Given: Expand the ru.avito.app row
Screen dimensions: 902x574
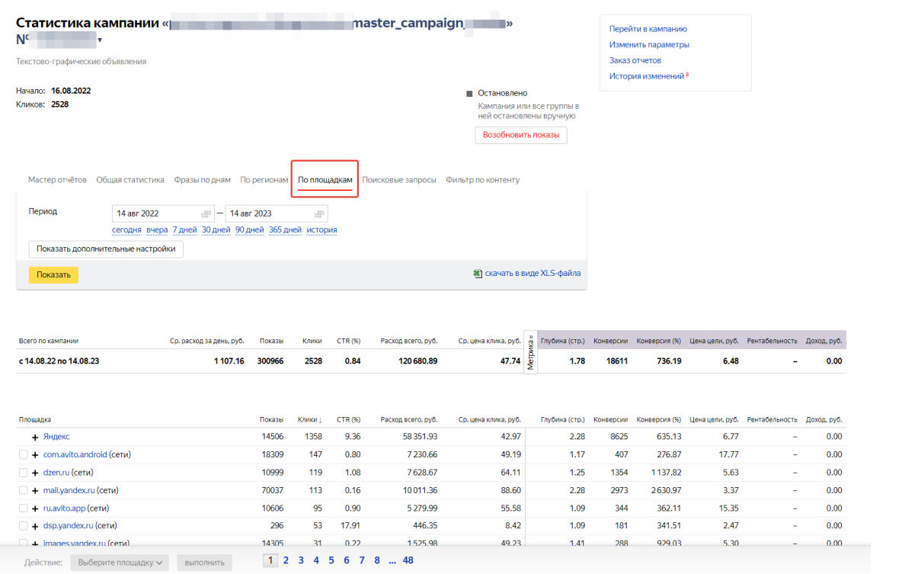Looking at the screenshot, I should (x=35, y=508).
